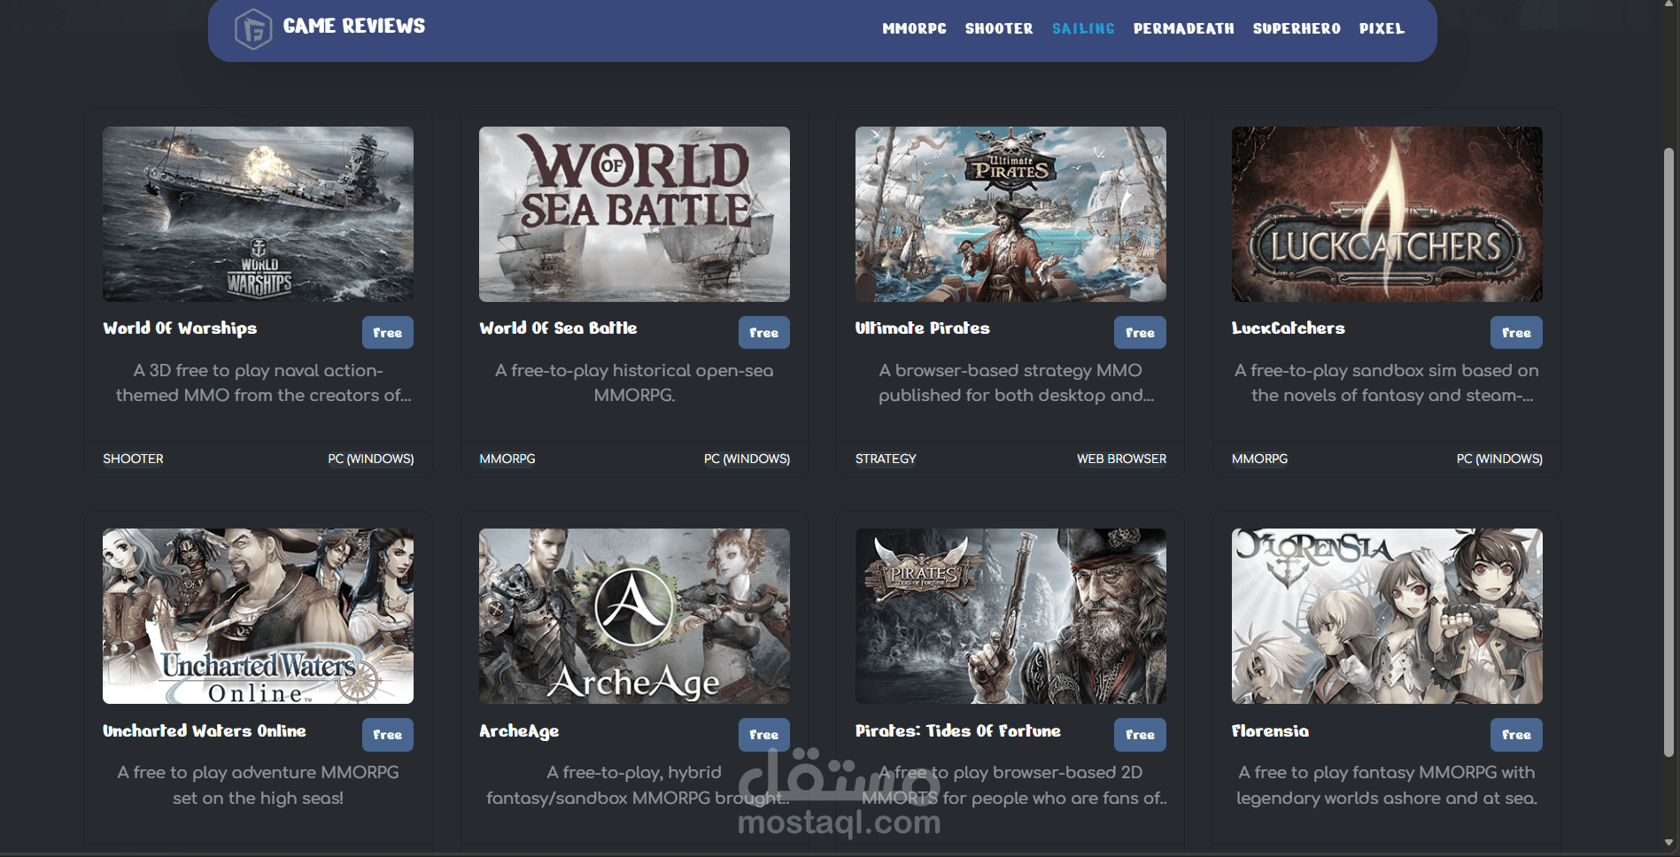Click the ArcheAge game title

[x=519, y=731]
